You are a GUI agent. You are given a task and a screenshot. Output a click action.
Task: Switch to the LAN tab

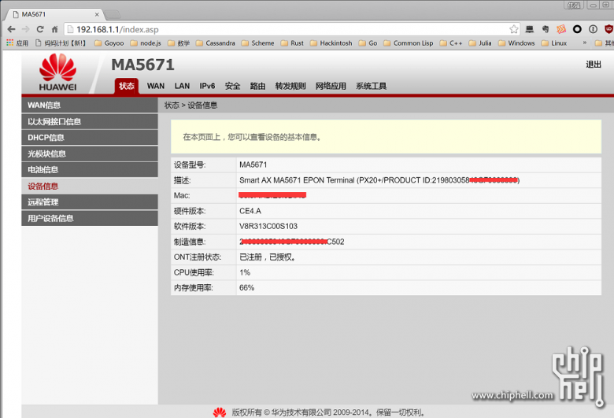182,86
